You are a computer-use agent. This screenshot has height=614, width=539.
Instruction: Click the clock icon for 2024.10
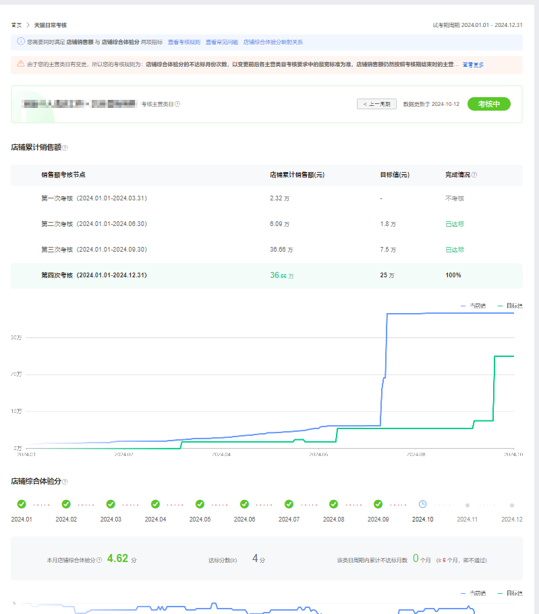[422, 504]
